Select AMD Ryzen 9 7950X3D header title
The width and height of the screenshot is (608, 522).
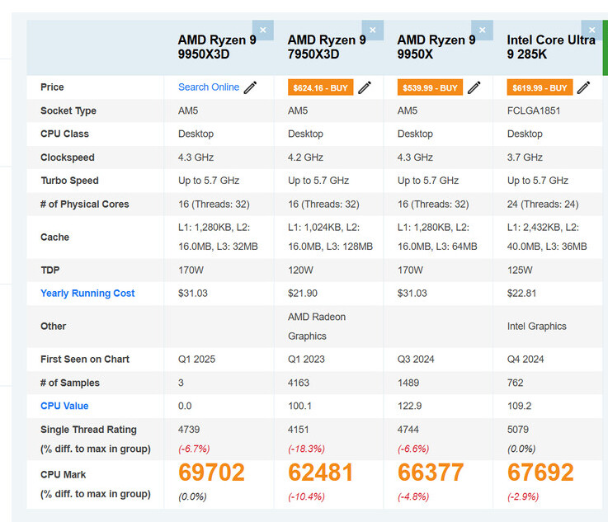pos(327,47)
